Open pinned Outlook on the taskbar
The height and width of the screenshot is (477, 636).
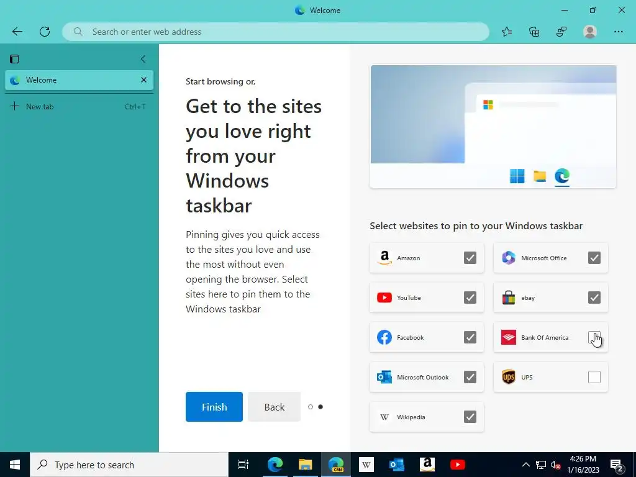coord(397,465)
